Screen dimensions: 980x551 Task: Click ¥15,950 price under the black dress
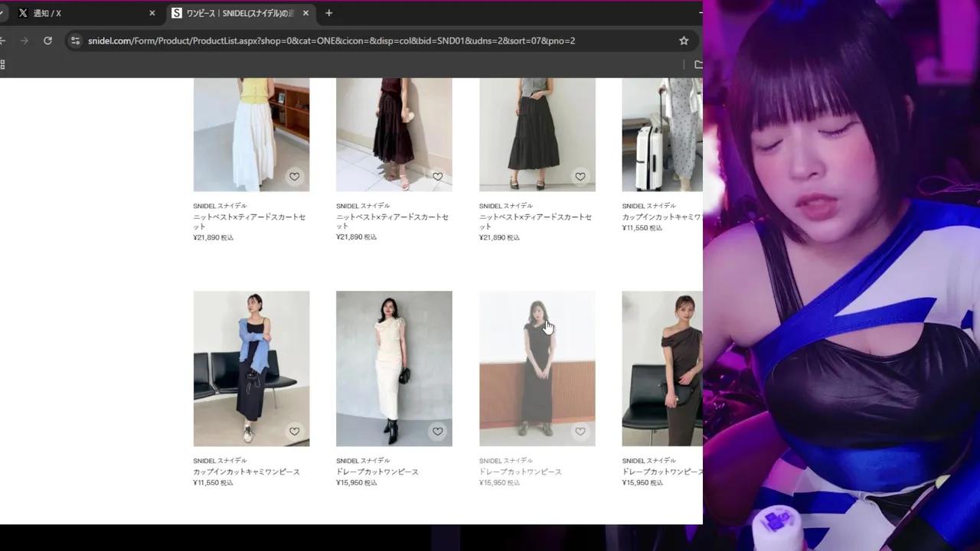coord(499,482)
